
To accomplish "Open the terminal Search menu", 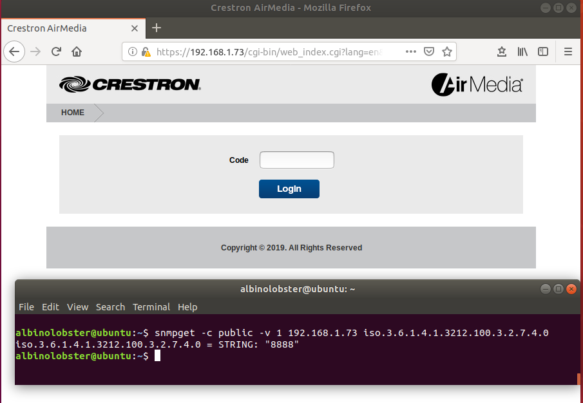I will [x=110, y=307].
